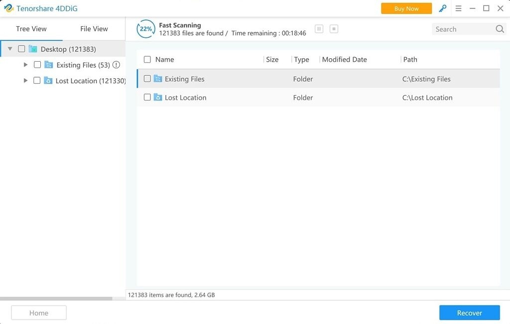Screen dimensions: 510x324
Task: Switch to the File View tab
Action: pyautogui.click(x=94, y=29)
